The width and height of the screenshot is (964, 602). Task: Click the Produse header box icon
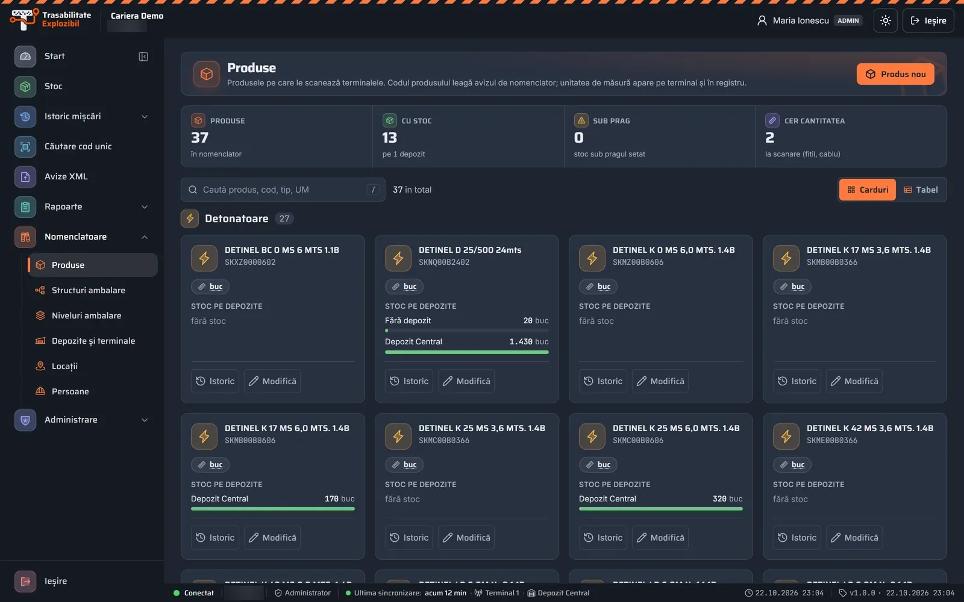click(207, 74)
